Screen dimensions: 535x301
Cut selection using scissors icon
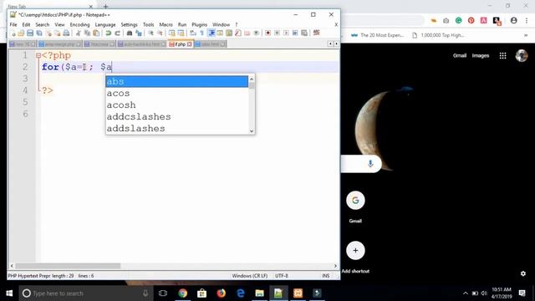click(78, 33)
